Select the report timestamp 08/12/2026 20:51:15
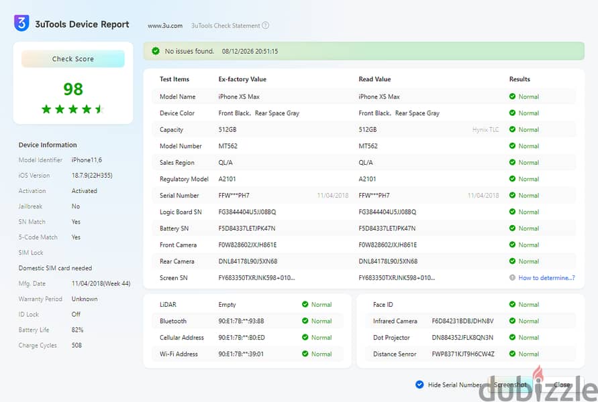 (x=250, y=52)
